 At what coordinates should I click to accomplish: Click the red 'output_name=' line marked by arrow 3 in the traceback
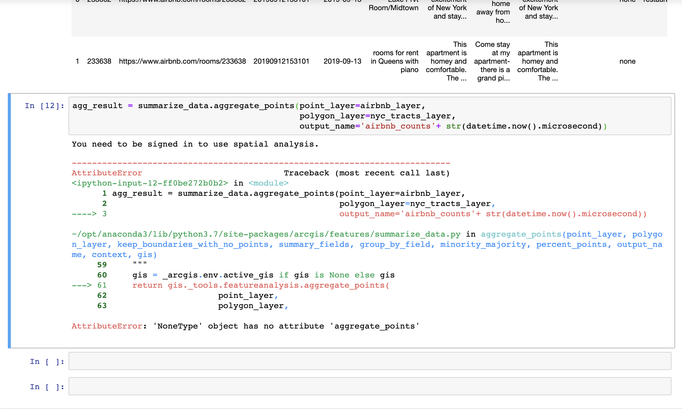coord(493,214)
